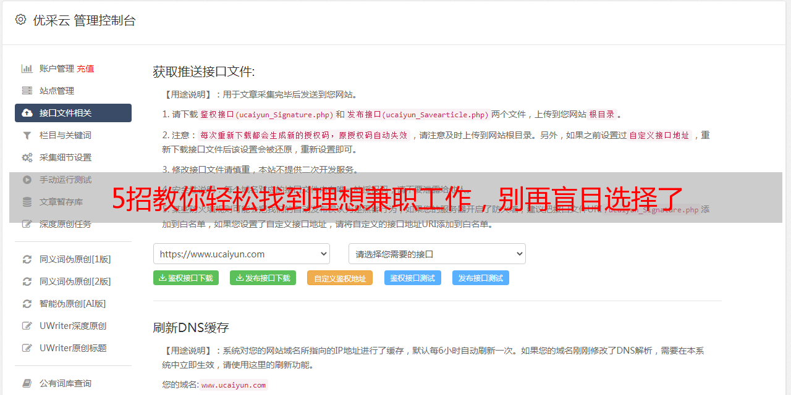Click the edit icon for UWriter深度原创
This screenshot has width=791, height=395.
pos(27,326)
